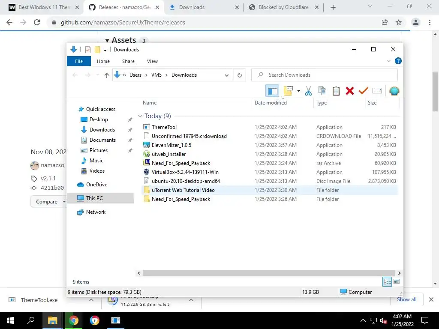Open ThemeTool.exe download options chevron
439x329 pixels.
coord(91,300)
